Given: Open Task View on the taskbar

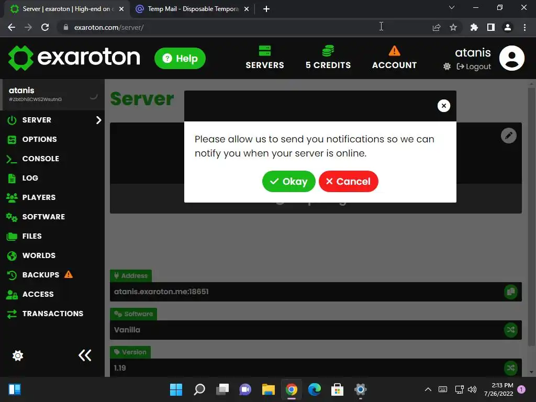Looking at the screenshot, I should coord(222,389).
